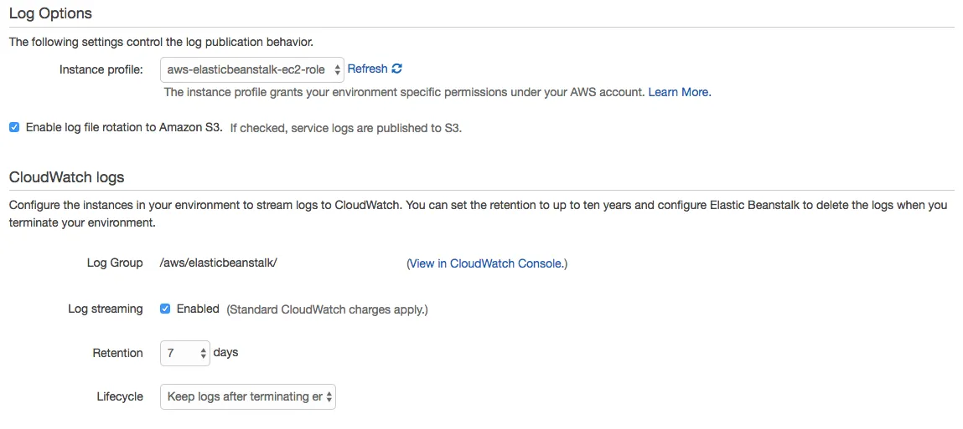
Task: Open the Learn More link
Action: tap(679, 92)
